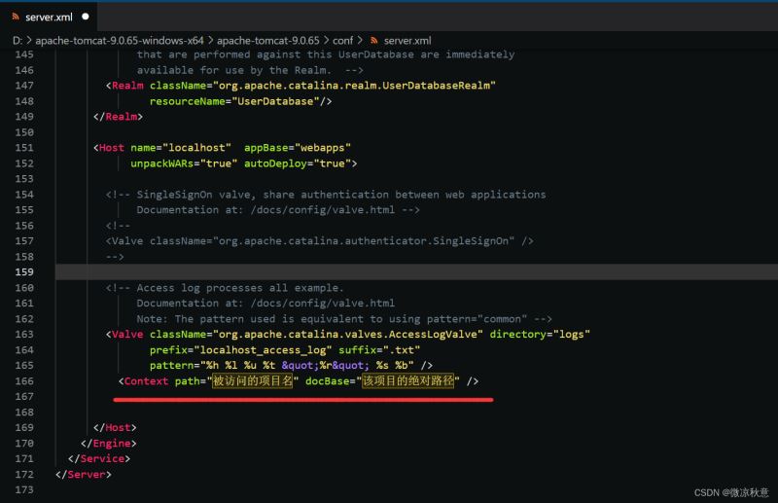Click the suffix=".txt" attribute
Screen dimensions: 778x503
click(379, 350)
